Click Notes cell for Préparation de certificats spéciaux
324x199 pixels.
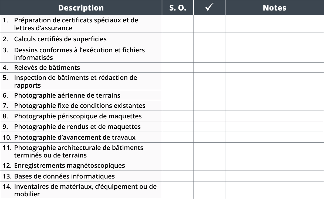coord(275,24)
